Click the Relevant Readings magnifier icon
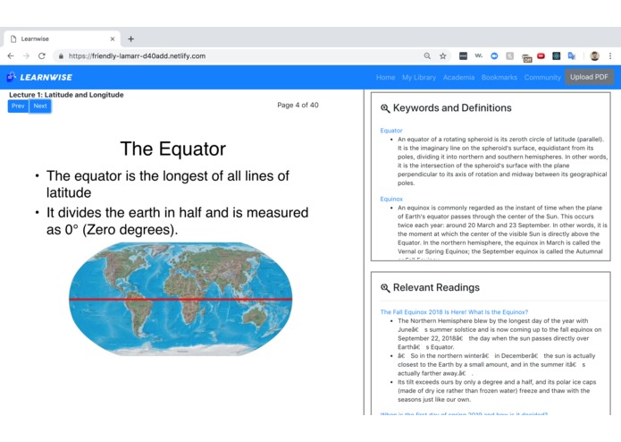 [385, 288]
